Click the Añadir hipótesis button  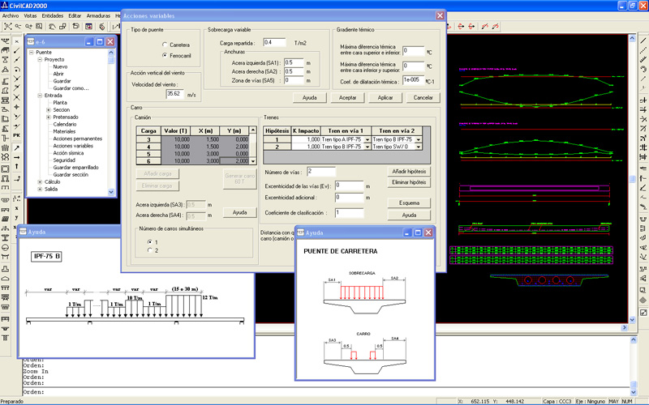[x=408, y=171]
